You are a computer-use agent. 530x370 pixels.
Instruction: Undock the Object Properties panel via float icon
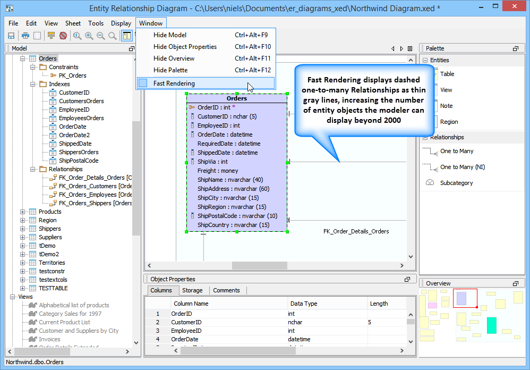[x=407, y=279]
